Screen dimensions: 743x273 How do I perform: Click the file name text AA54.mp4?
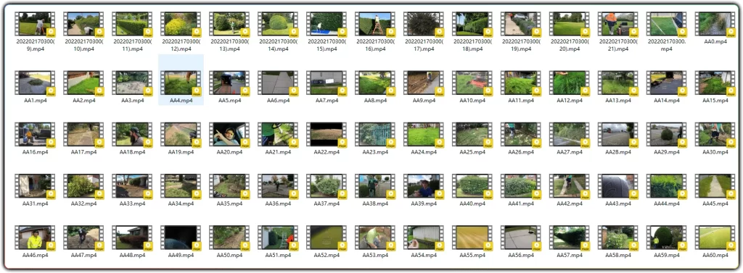point(424,255)
